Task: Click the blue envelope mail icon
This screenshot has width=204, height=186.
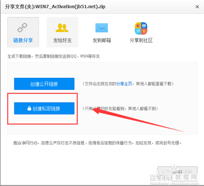Action: (x=102, y=28)
